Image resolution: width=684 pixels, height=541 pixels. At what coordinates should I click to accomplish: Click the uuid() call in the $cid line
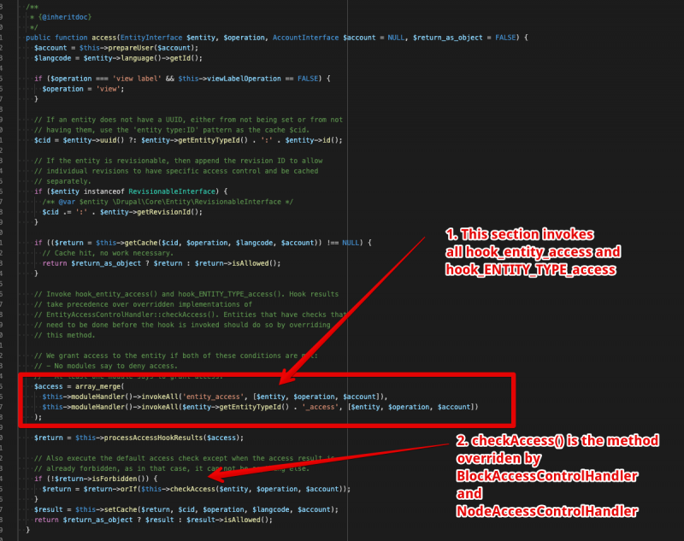112,140
